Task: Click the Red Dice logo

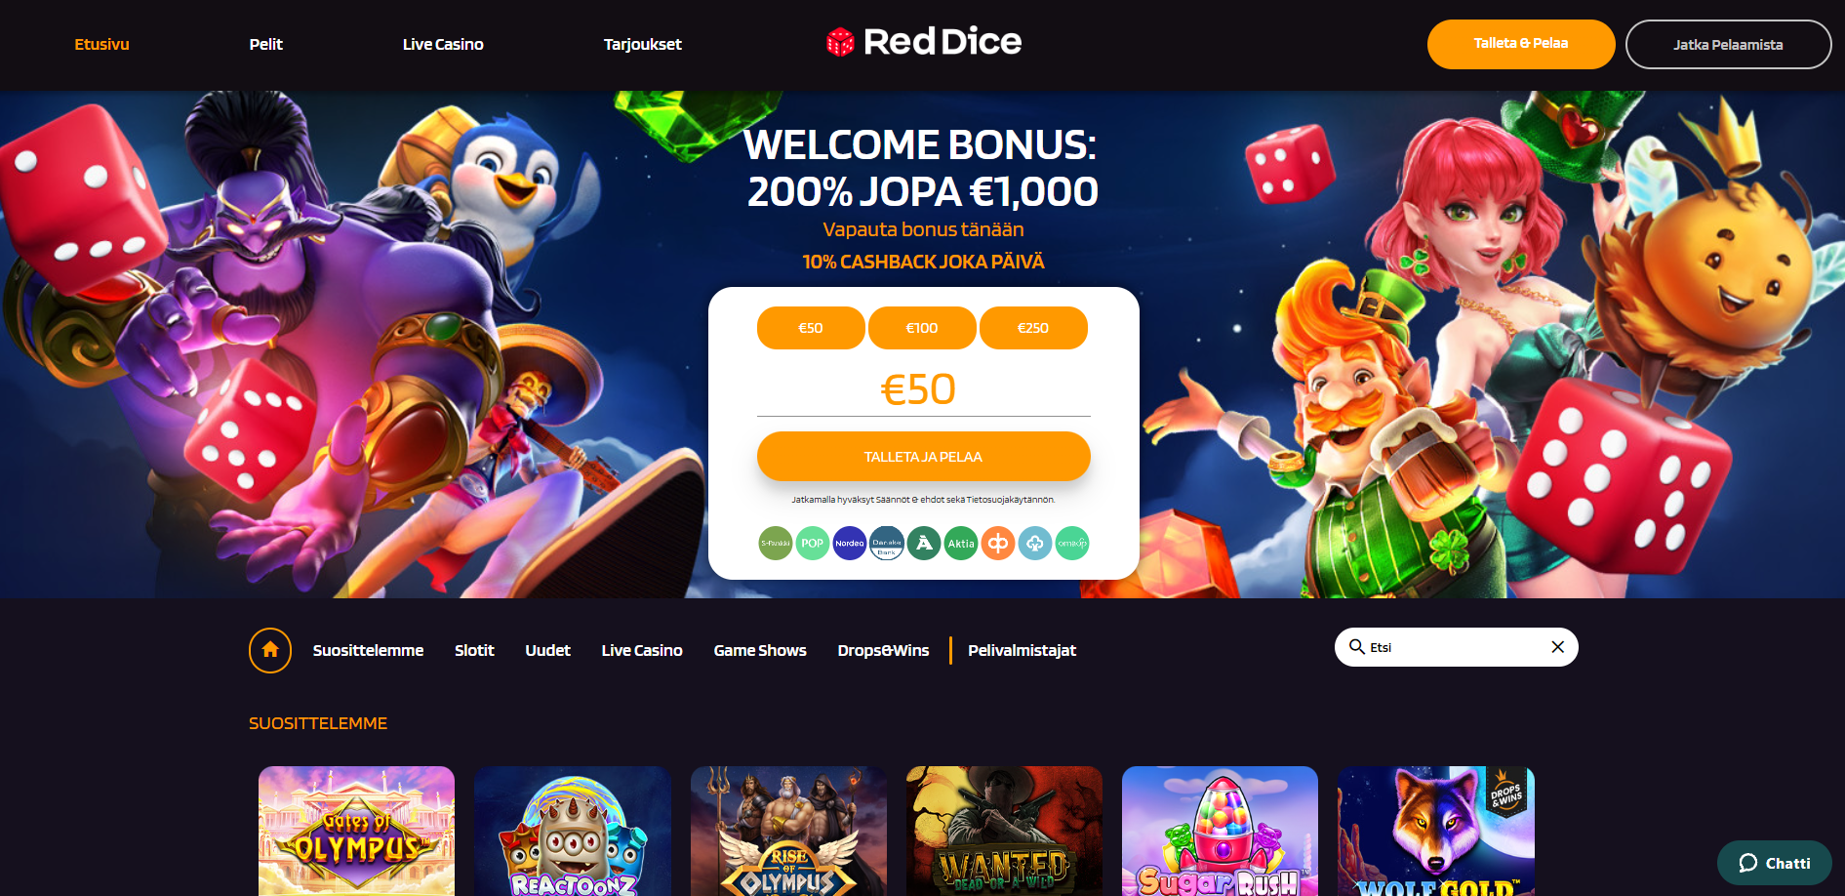Action: tap(923, 42)
